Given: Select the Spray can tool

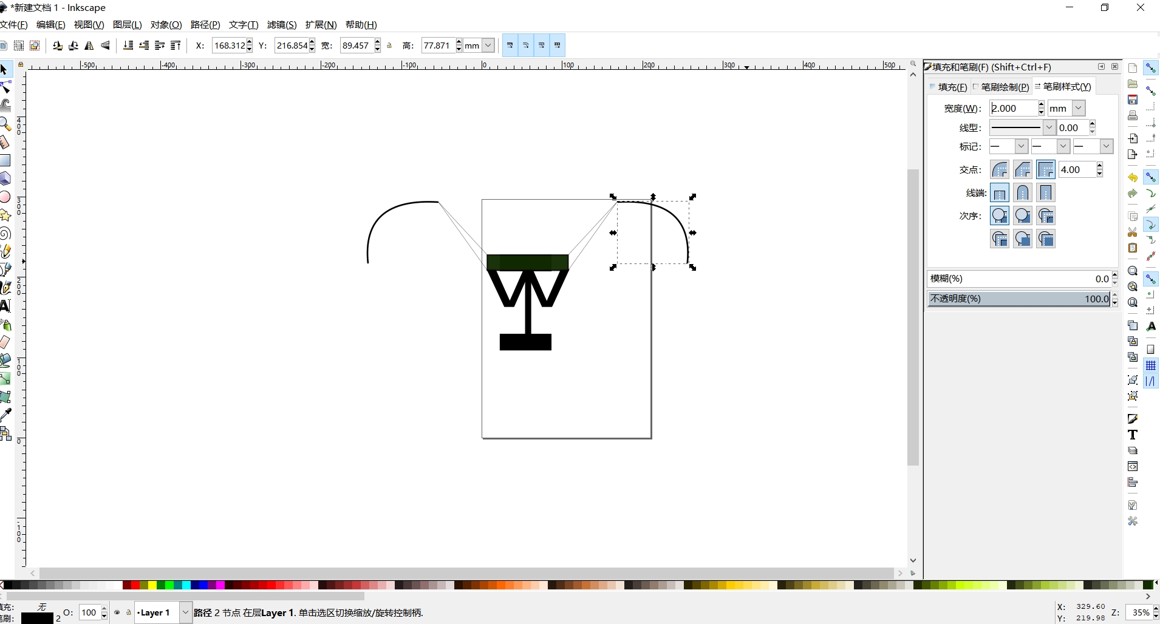Looking at the screenshot, I should (x=5, y=325).
